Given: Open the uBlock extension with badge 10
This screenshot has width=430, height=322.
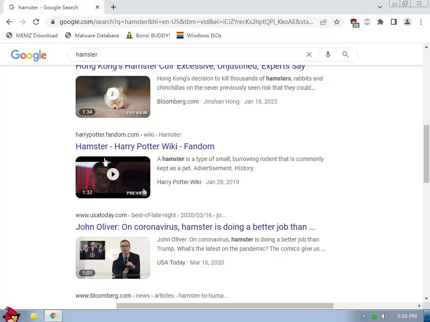Looking at the screenshot, I should pos(354,23).
